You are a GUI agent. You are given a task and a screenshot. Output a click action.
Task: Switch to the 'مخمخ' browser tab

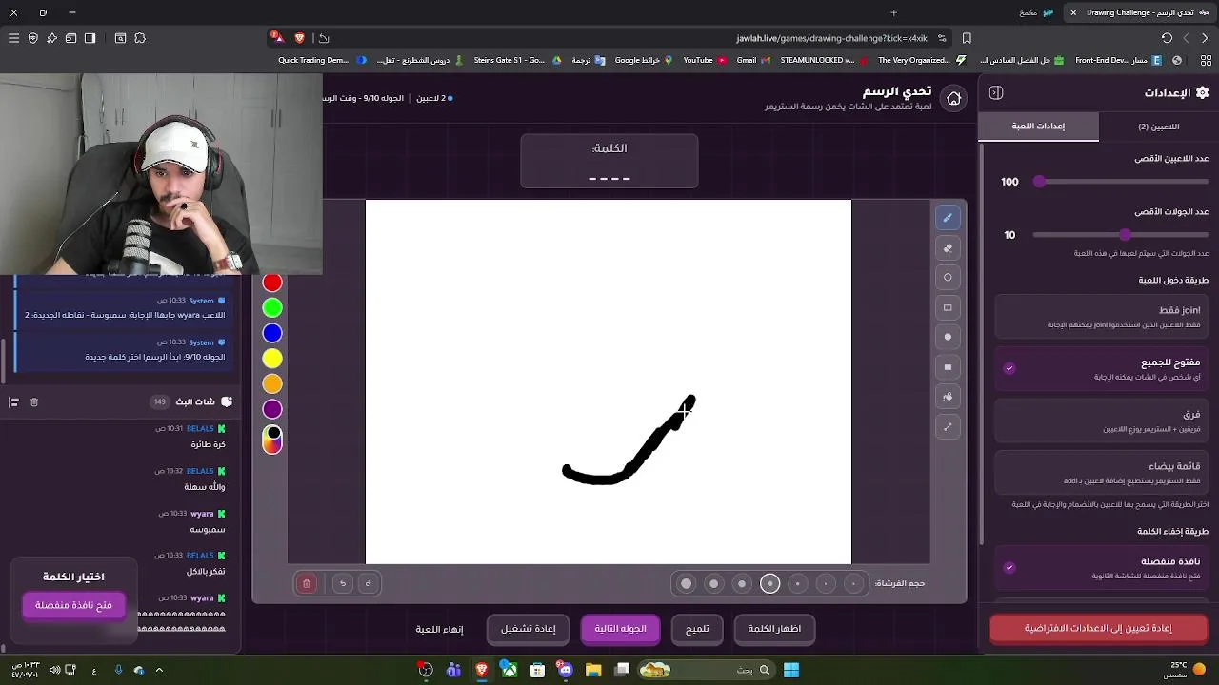point(1036,12)
